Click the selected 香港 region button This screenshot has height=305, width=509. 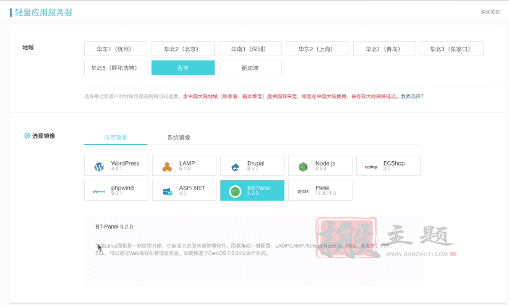click(x=183, y=68)
